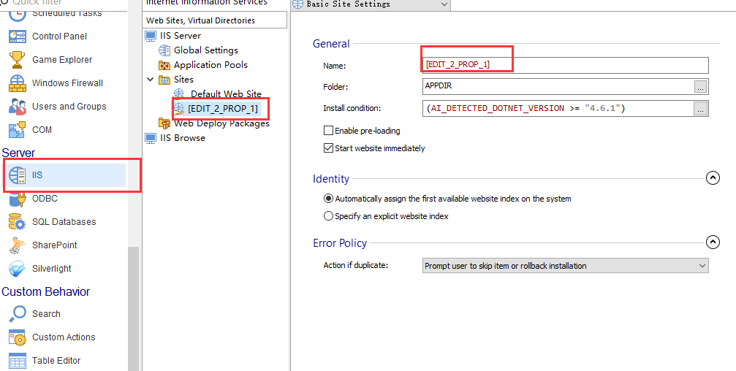Click the Sites folder icon
This screenshot has height=371, width=736.
click(x=164, y=80)
